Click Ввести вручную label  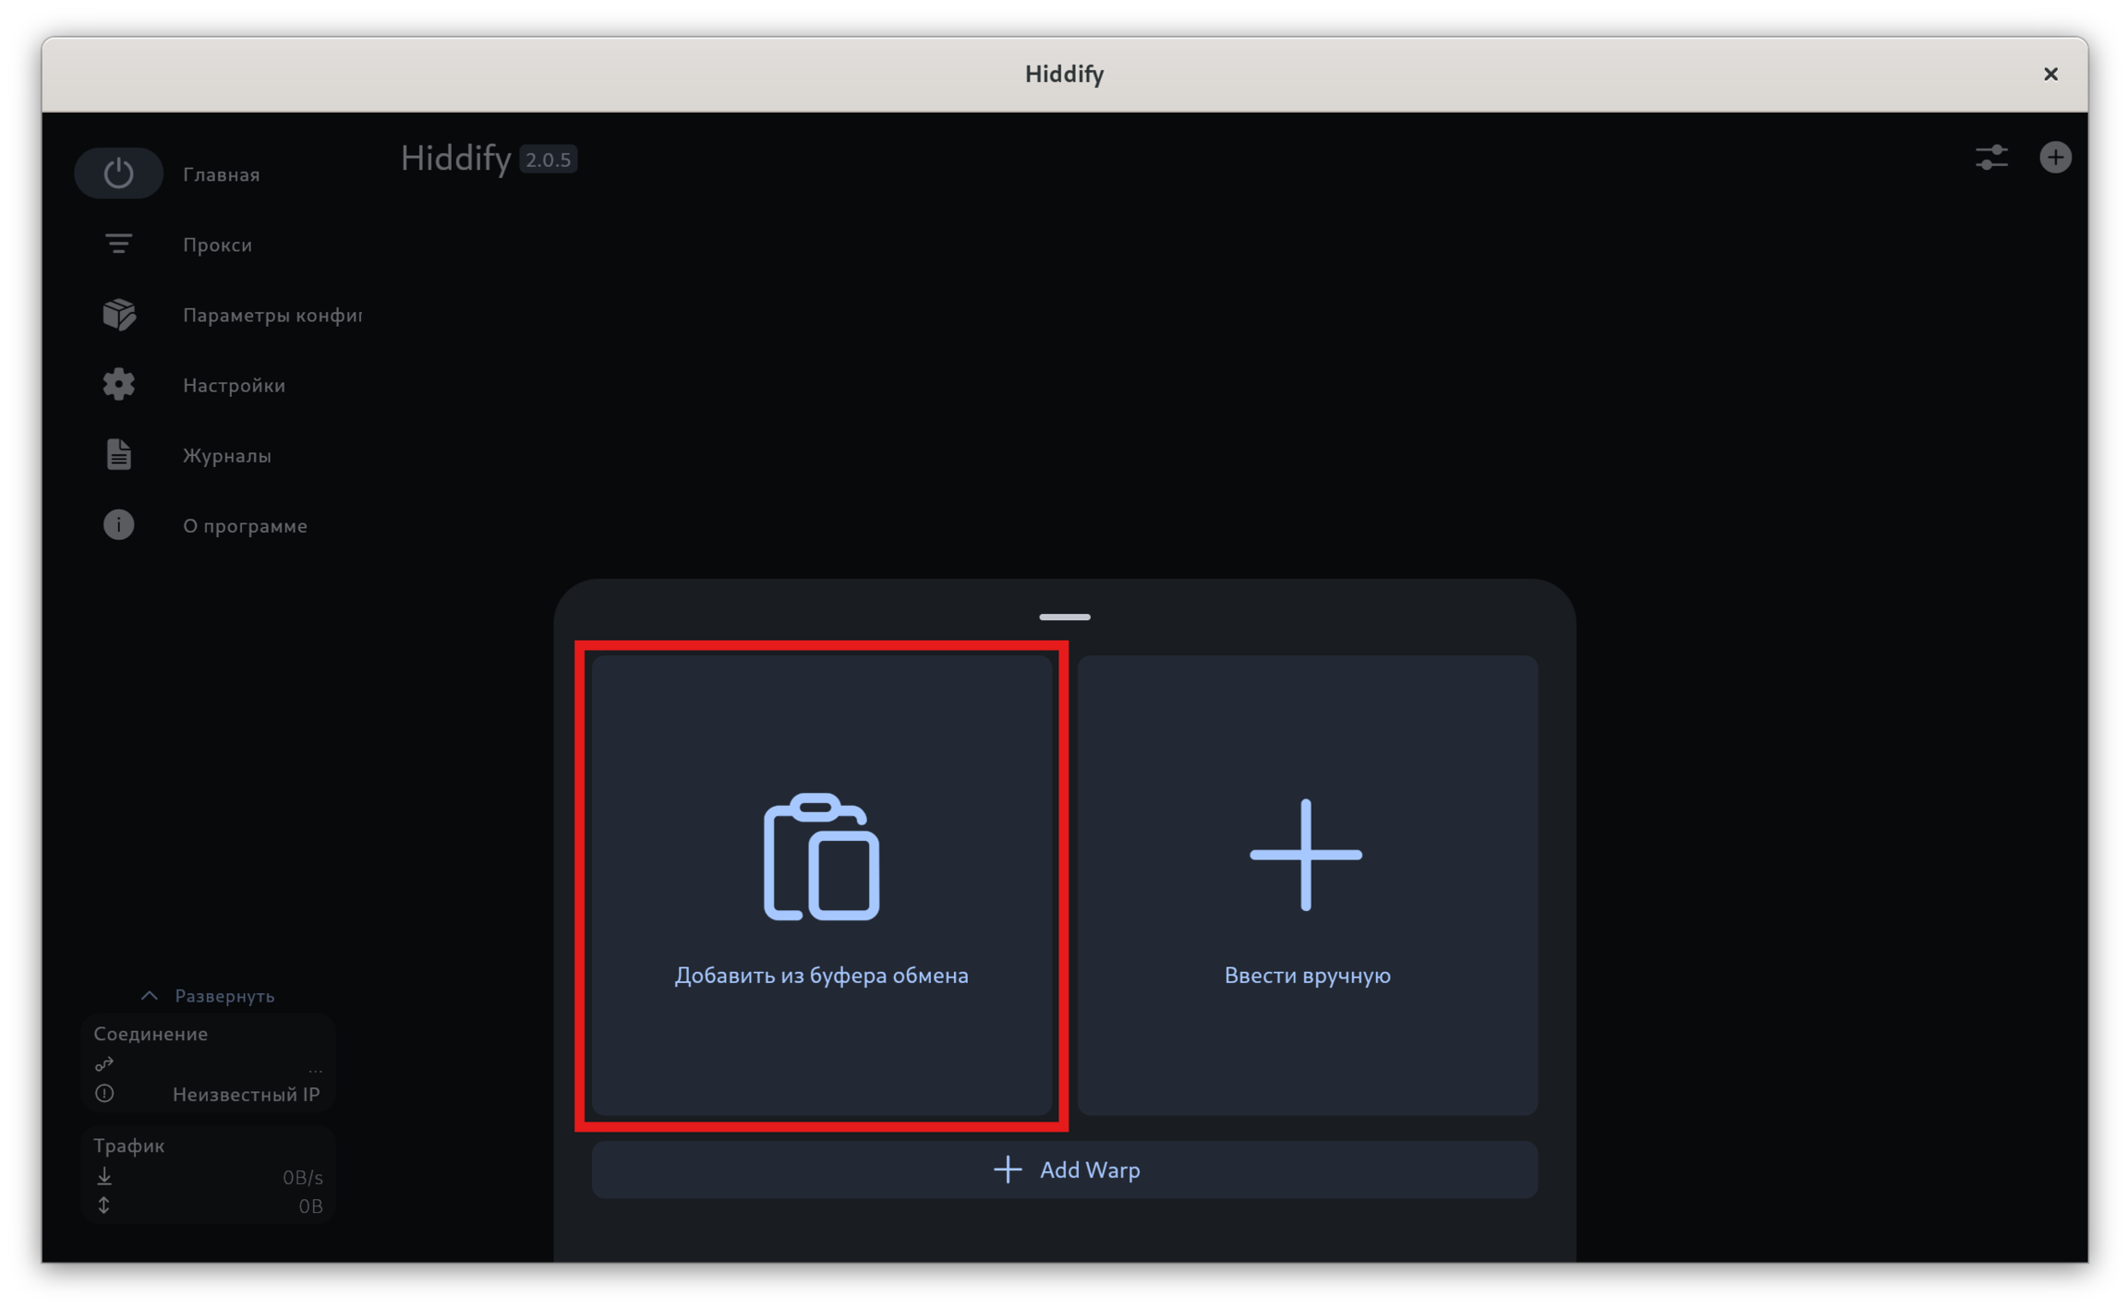pyautogui.click(x=1307, y=976)
